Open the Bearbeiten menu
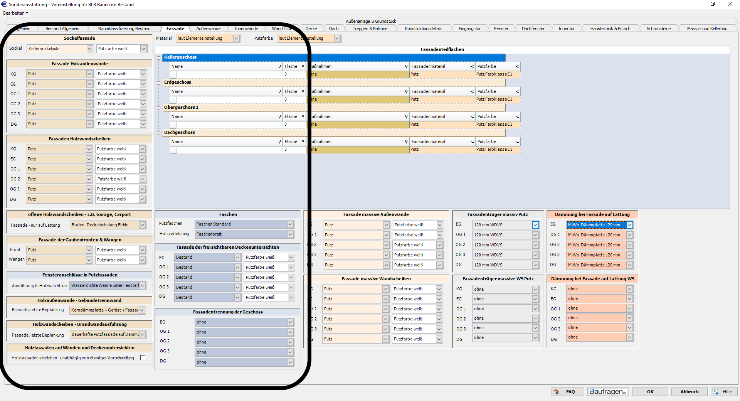This screenshot has width=740, height=401. pos(15,13)
